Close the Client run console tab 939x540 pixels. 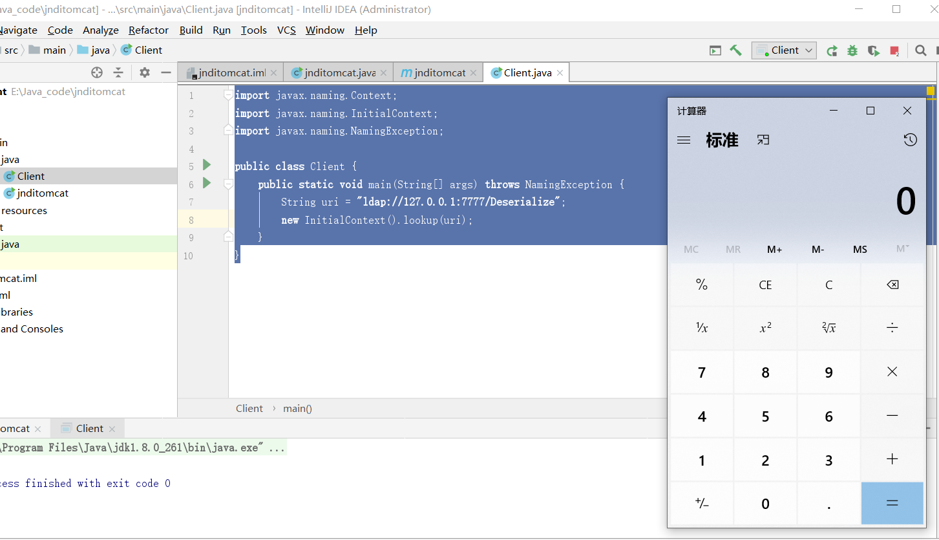pos(112,429)
